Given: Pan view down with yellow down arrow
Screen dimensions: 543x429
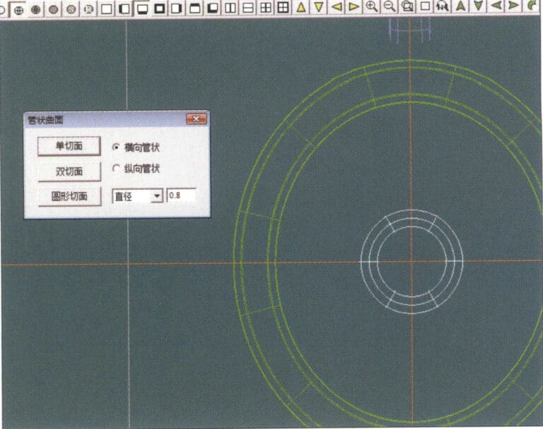Looking at the screenshot, I should tap(319, 7).
